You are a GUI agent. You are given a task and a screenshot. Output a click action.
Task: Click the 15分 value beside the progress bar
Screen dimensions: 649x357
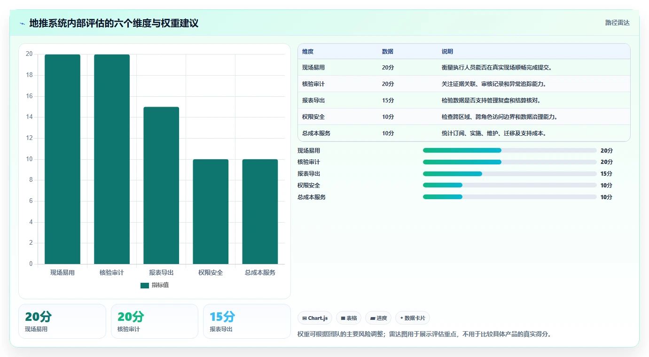coord(607,174)
